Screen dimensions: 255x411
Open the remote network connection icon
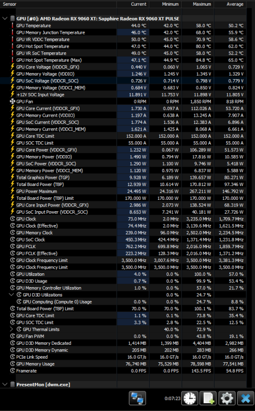coord(138,399)
